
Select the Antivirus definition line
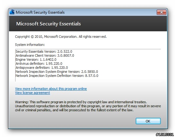[39, 64]
